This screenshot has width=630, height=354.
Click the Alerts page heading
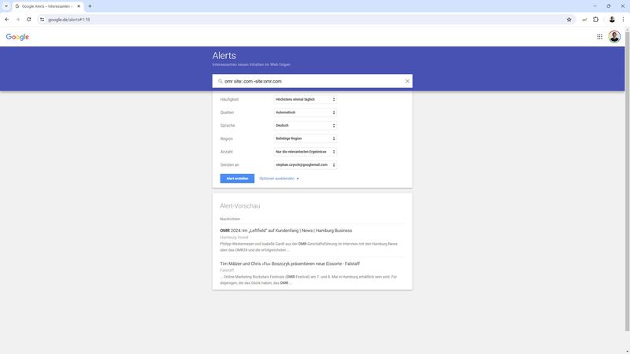pos(224,55)
